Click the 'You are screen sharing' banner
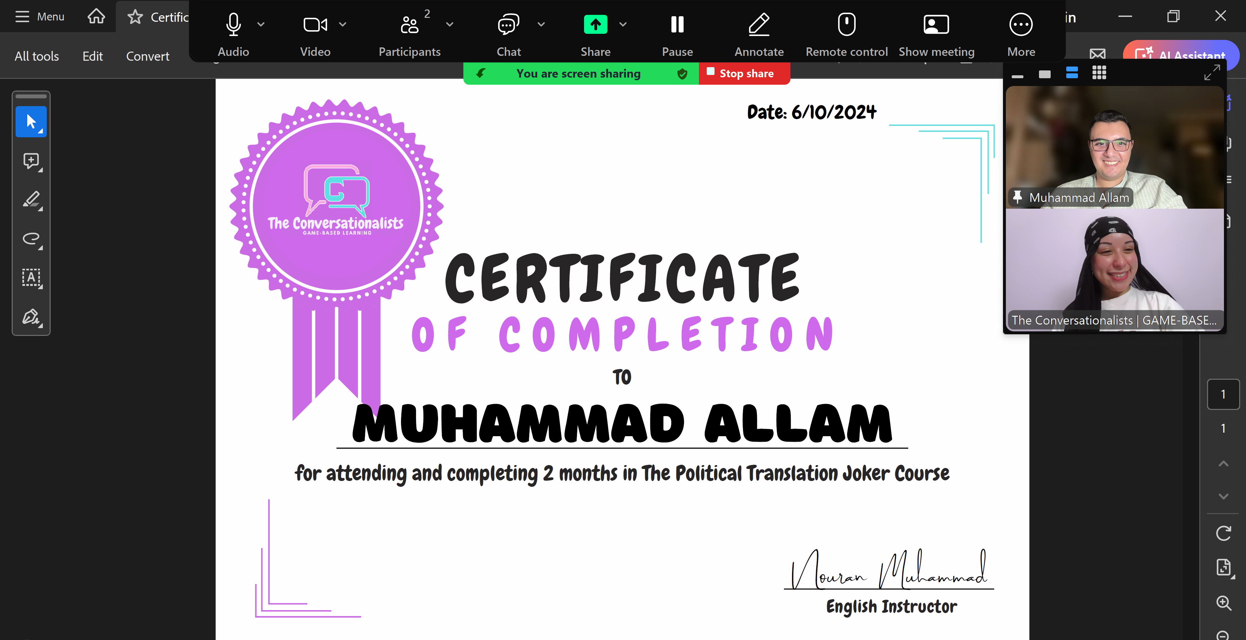Screen dimensions: 1246x640 [x=578, y=74]
